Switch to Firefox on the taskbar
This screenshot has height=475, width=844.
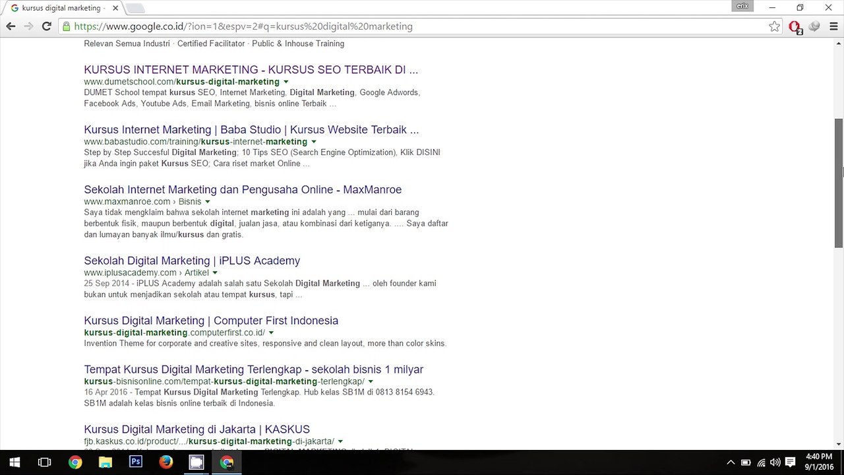(x=166, y=462)
